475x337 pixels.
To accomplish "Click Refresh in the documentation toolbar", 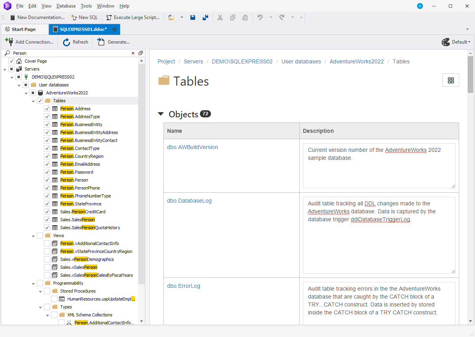I will tap(75, 42).
